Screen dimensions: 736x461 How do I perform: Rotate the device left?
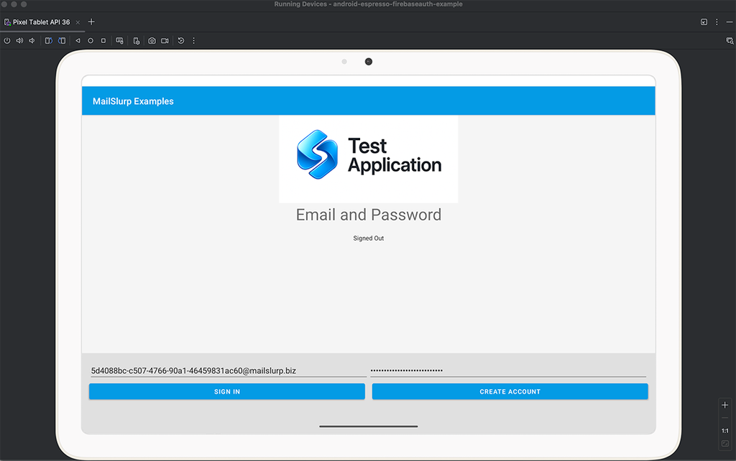tap(48, 41)
